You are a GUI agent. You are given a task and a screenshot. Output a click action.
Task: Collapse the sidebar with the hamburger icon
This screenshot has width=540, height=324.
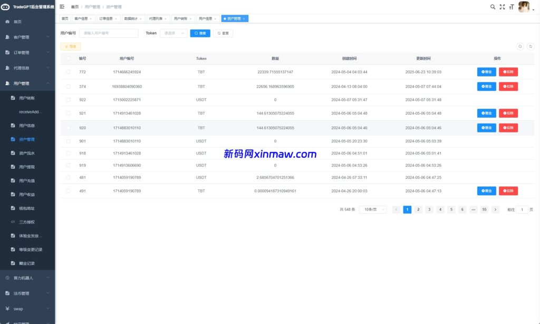pos(62,6)
